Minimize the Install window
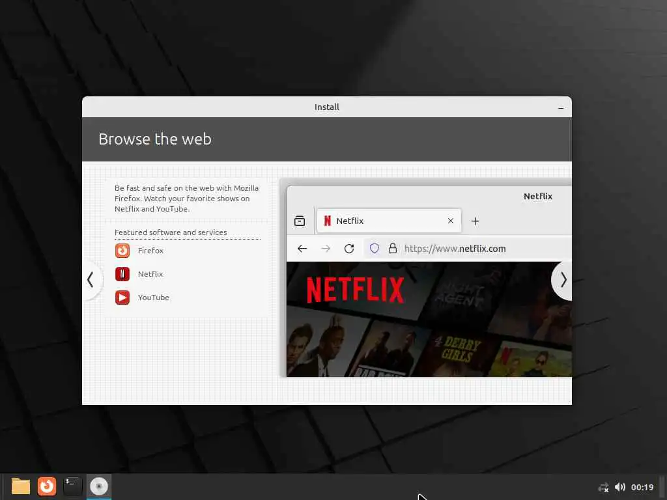This screenshot has width=667, height=500. (561, 108)
